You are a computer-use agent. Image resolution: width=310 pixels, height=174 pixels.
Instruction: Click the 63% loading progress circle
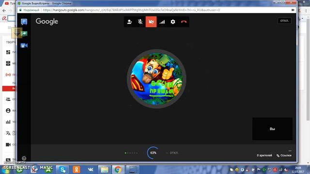(x=153, y=153)
